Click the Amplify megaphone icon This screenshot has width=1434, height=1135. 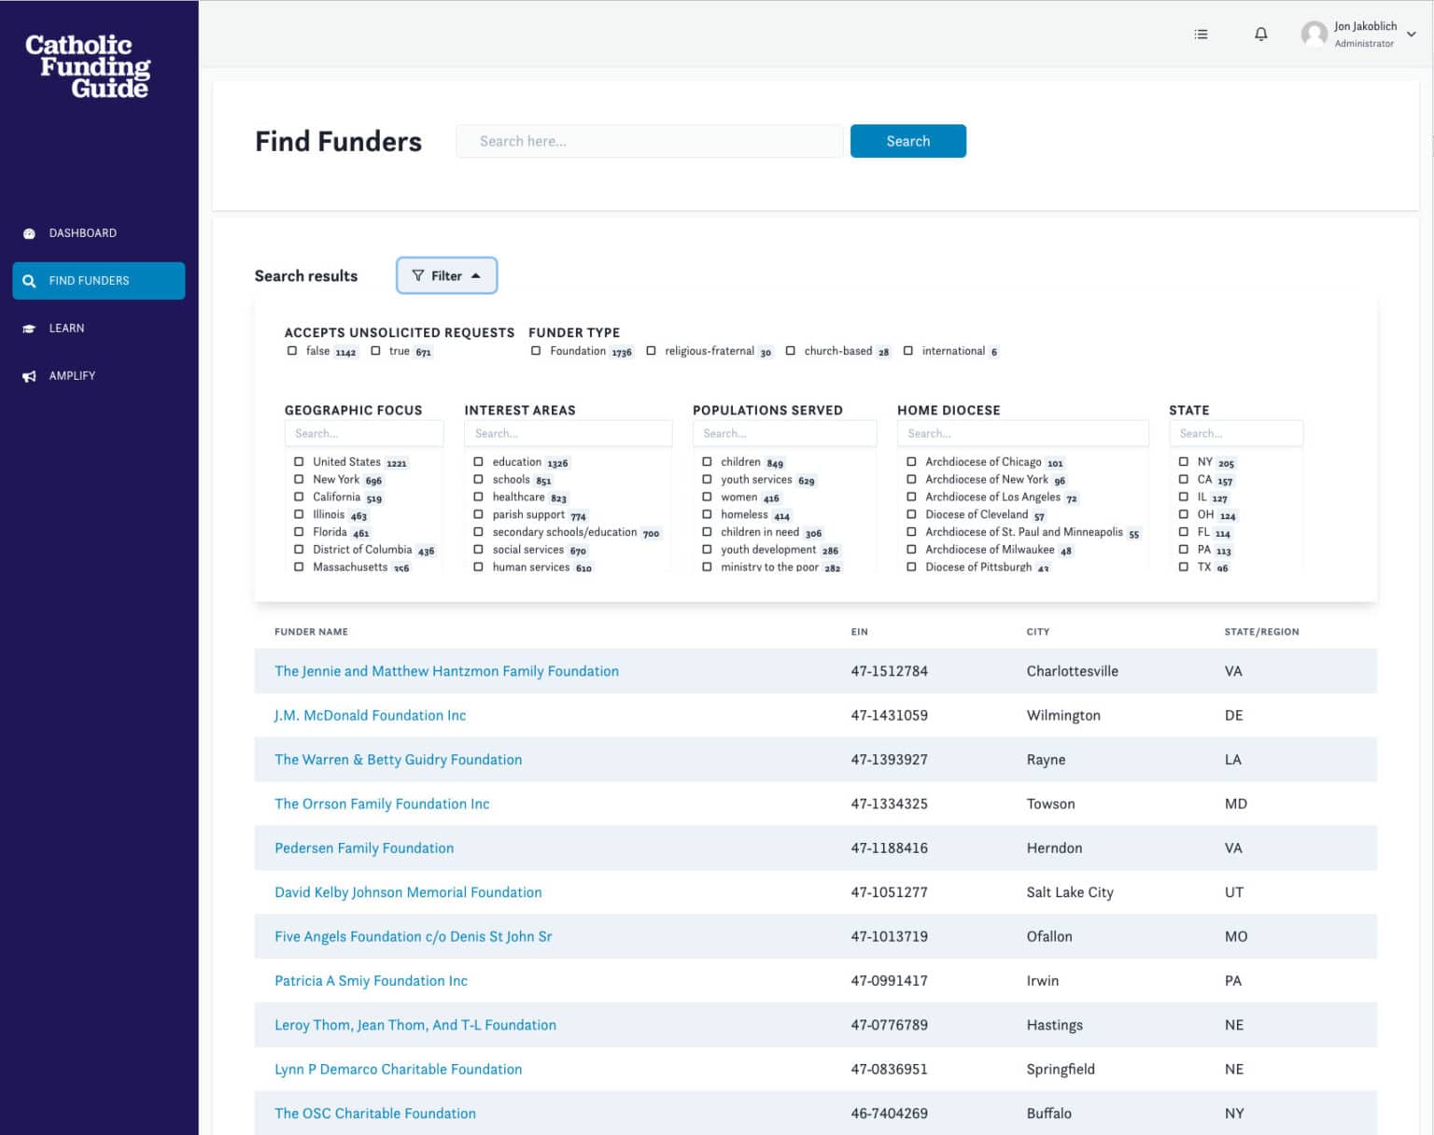[29, 376]
